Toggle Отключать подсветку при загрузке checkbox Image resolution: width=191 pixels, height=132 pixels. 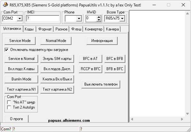coord(6,50)
